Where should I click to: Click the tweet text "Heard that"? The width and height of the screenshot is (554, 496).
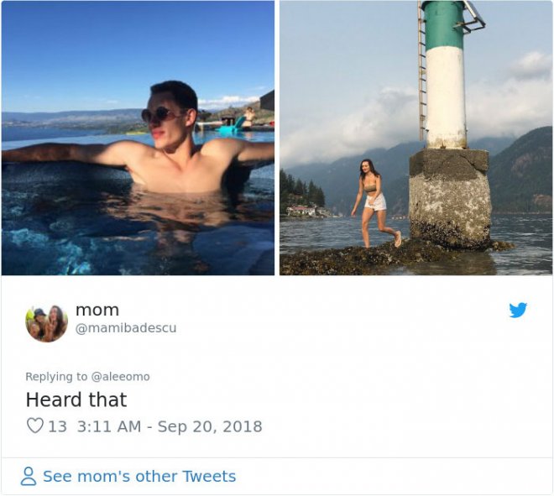76,399
